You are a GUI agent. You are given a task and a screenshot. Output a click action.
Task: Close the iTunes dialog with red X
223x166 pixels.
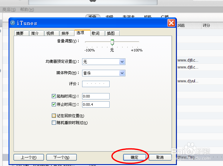[171, 23]
